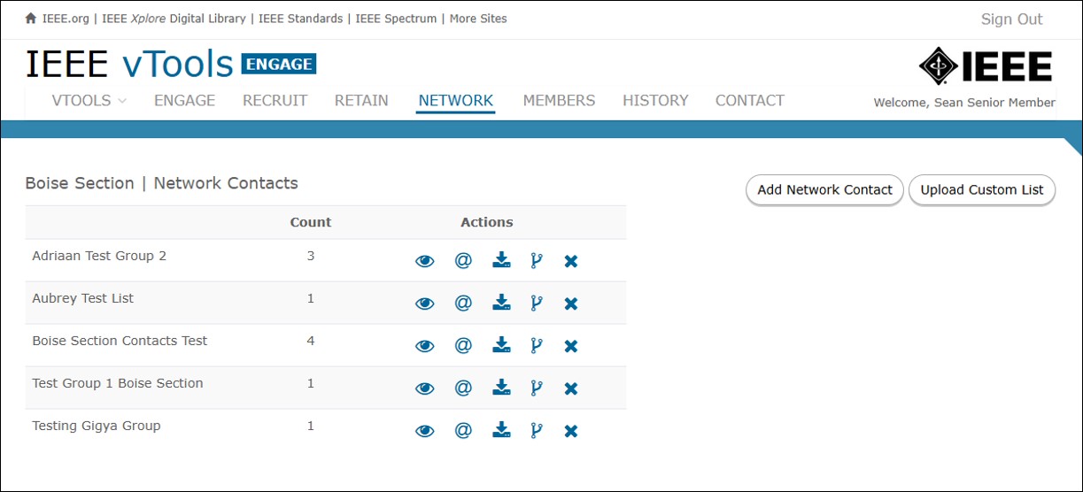1083x492 pixels.
Task: Click the branch icon for Boise Section Contacts Test
Action: tap(536, 345)
